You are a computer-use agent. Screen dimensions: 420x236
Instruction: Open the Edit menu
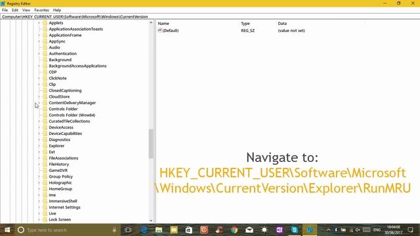click(15, 10)
